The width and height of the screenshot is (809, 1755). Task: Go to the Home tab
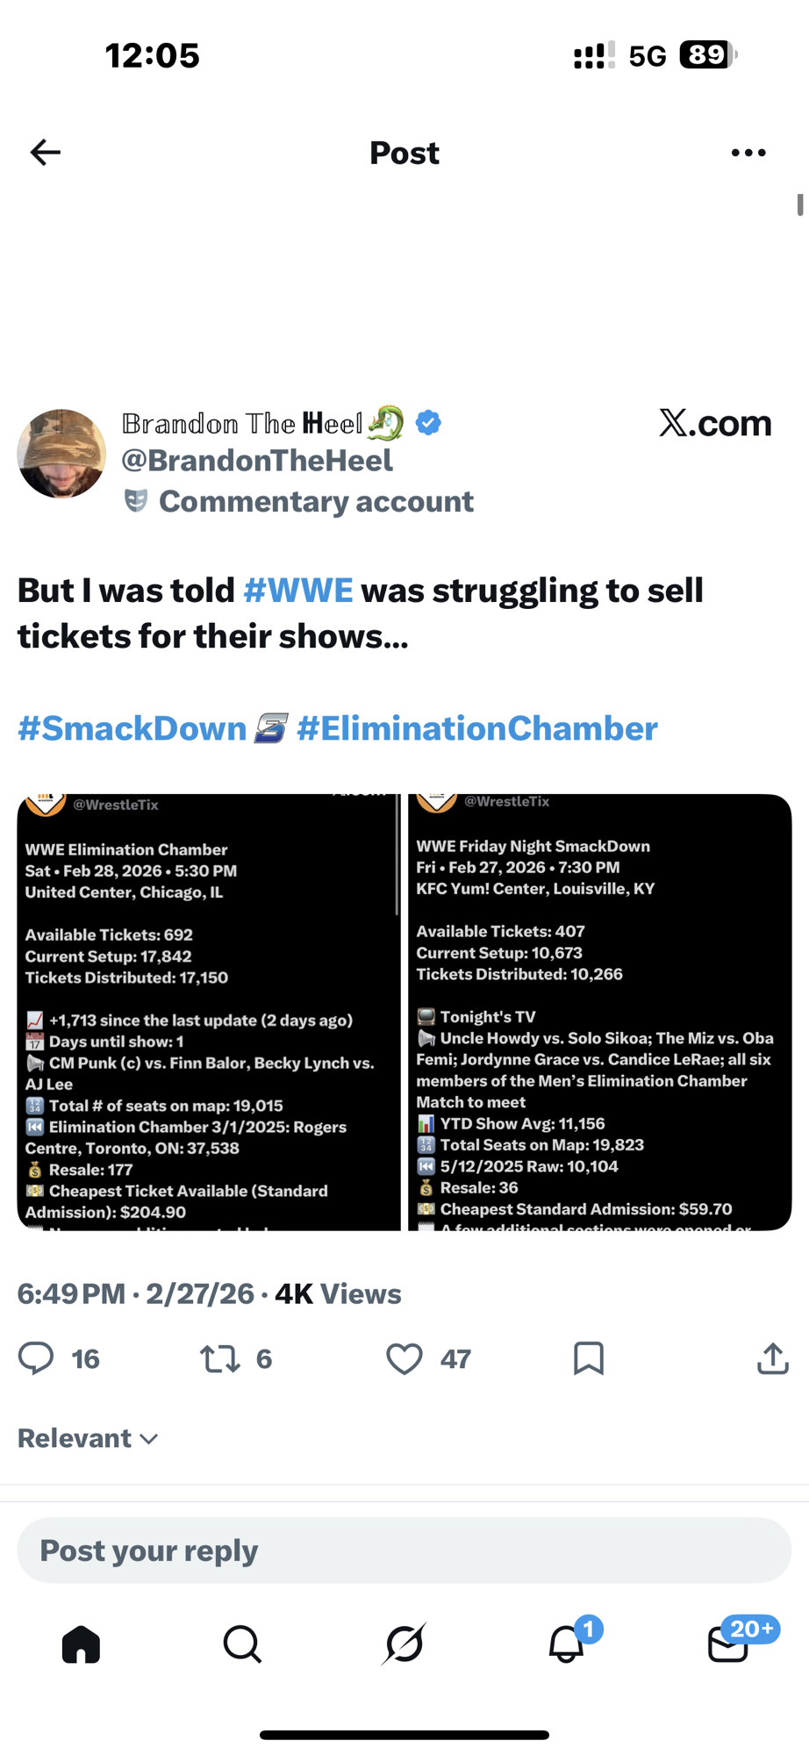coord(81,1644)
